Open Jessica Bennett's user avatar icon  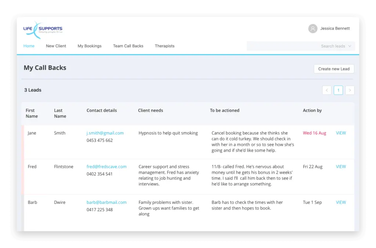click(313, 29)
